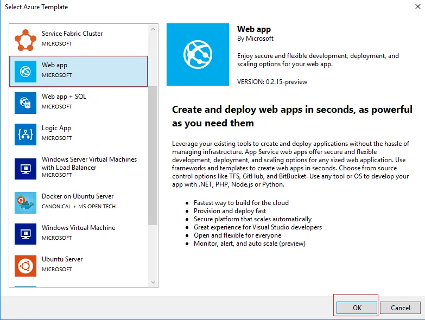Dismiss the dialog with Cancel
425x320 pixels.
point(400,308)
